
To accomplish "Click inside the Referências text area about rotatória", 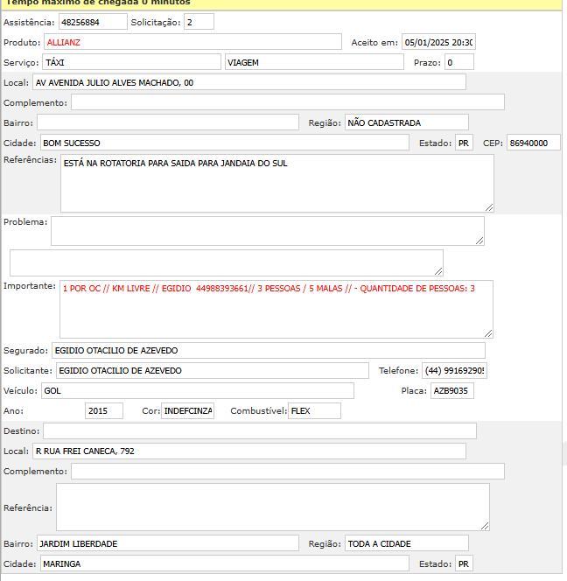I will 276,183.
